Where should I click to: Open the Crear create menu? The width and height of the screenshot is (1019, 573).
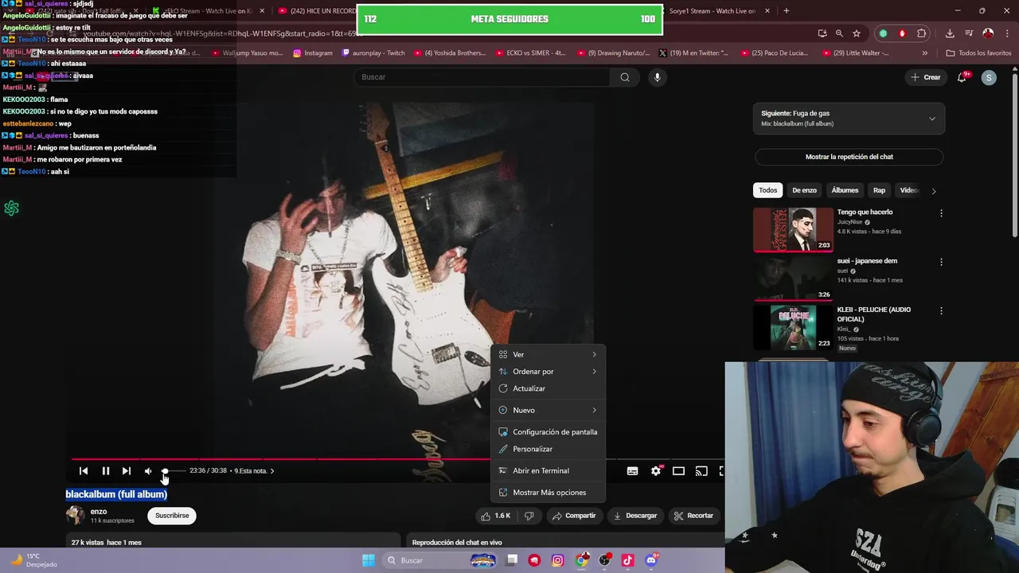click(x=926, y=77)
